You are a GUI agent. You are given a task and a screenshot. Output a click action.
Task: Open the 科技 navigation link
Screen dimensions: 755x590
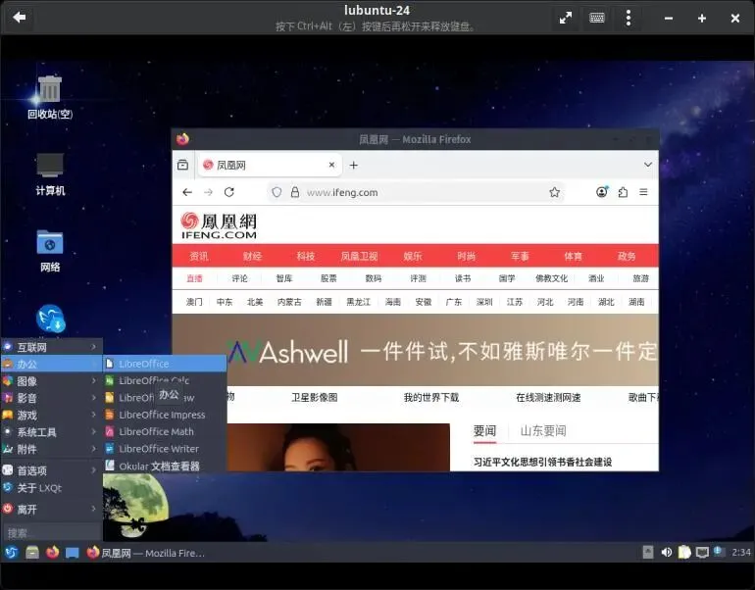tap(306, 256)
